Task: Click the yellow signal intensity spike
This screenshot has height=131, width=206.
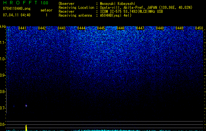Action: point(26,128)
